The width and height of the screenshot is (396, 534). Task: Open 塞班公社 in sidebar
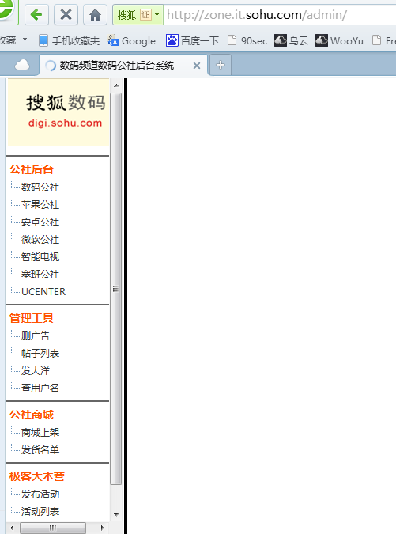coord(40,275)
